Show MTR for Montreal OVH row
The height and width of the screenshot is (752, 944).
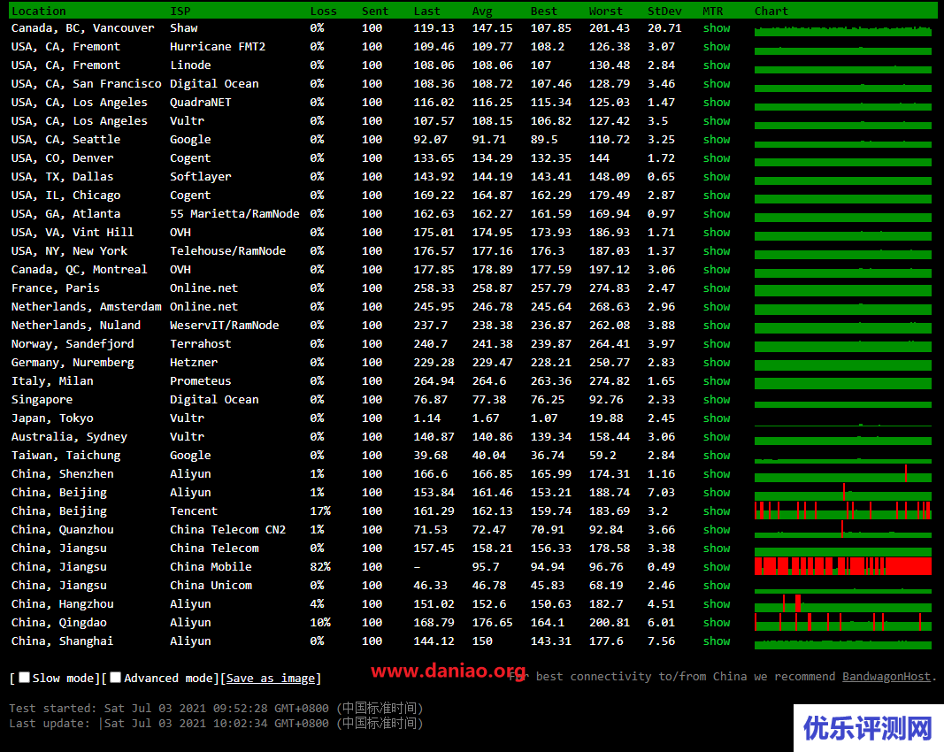tap(717, 269)
